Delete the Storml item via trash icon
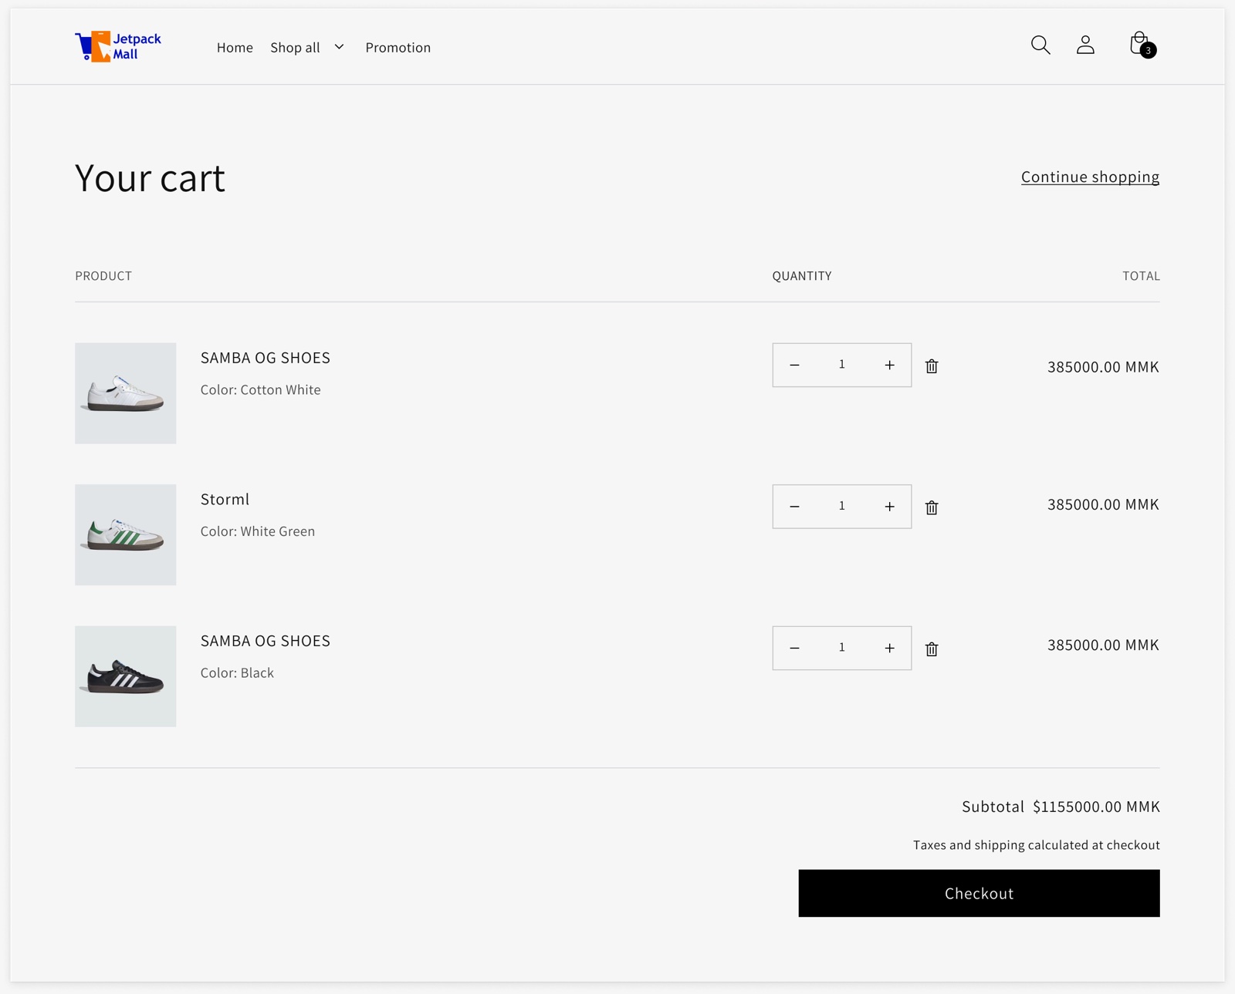 click(932, 507)
